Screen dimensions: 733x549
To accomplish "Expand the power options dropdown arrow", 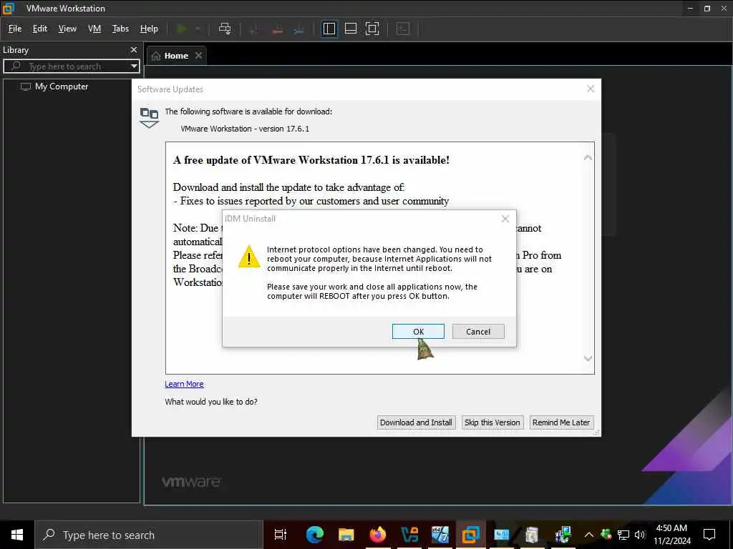I will tap(198, 29).
